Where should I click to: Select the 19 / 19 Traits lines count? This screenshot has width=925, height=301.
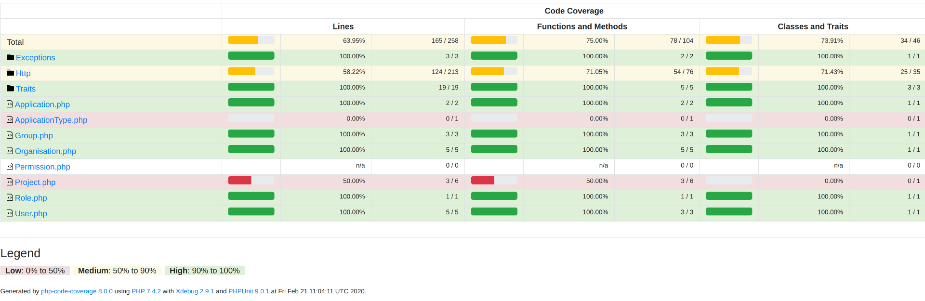click(x=449, y=88)
